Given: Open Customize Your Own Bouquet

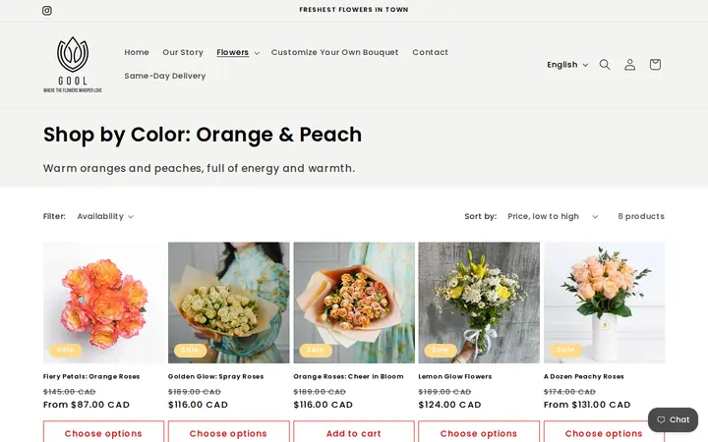Looking at the screenshot, I should pos(334,52).
